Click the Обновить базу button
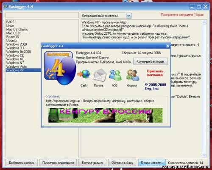 pos(122,162)
